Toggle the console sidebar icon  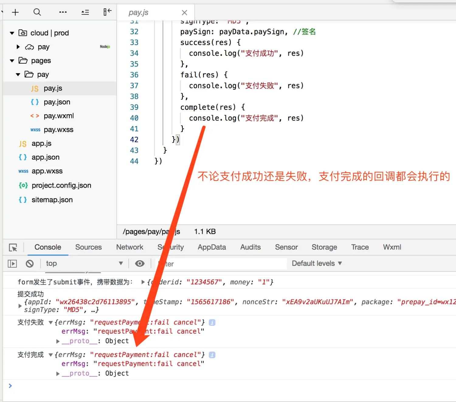point(12,264)
